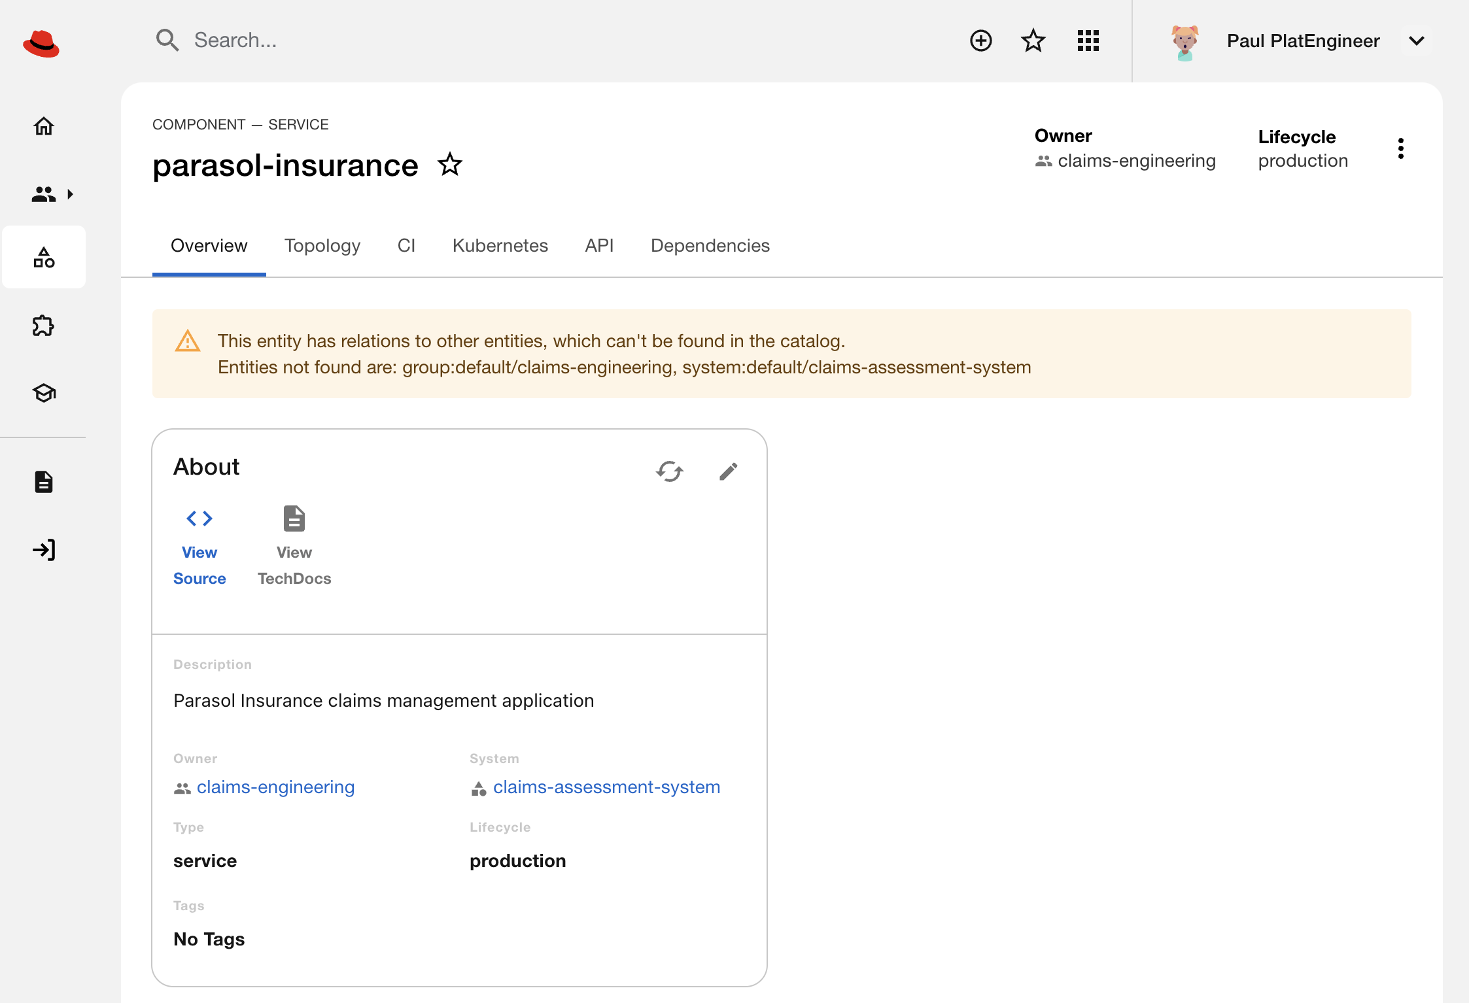Image resolution: width=1469 pixels, height=1003 pixels.
Task: Click the warning triangle alert icon
Action: (x=188, y=341)
